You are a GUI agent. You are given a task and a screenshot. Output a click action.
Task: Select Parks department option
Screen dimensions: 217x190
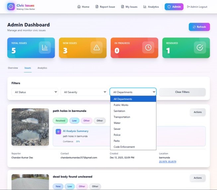(133, 141)
